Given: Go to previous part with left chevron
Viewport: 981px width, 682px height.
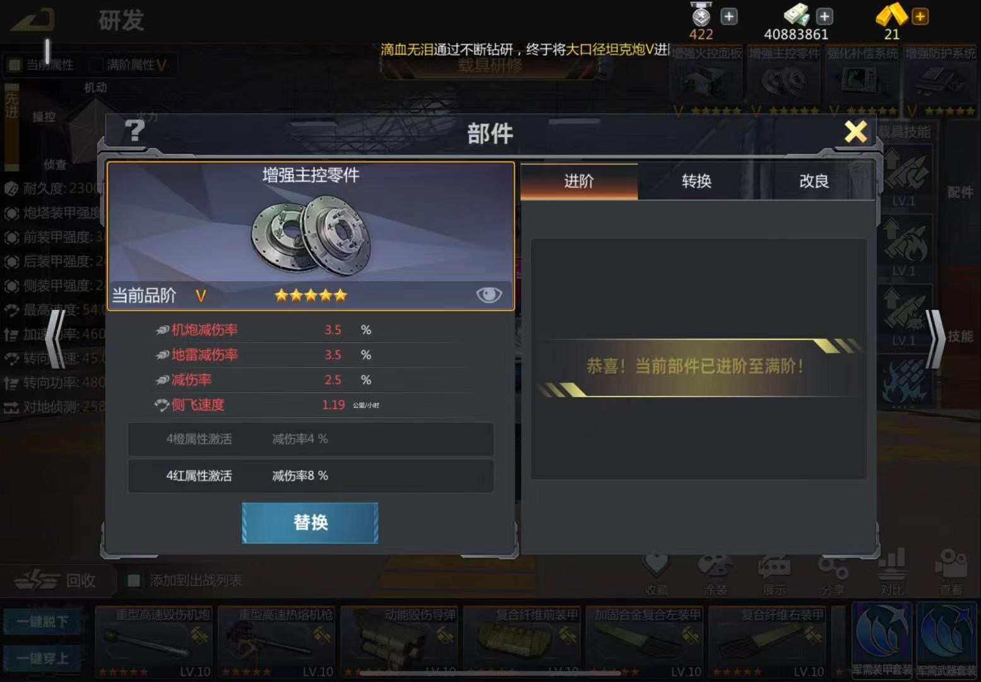Looking at the screenshot, I should click(56, 338).
